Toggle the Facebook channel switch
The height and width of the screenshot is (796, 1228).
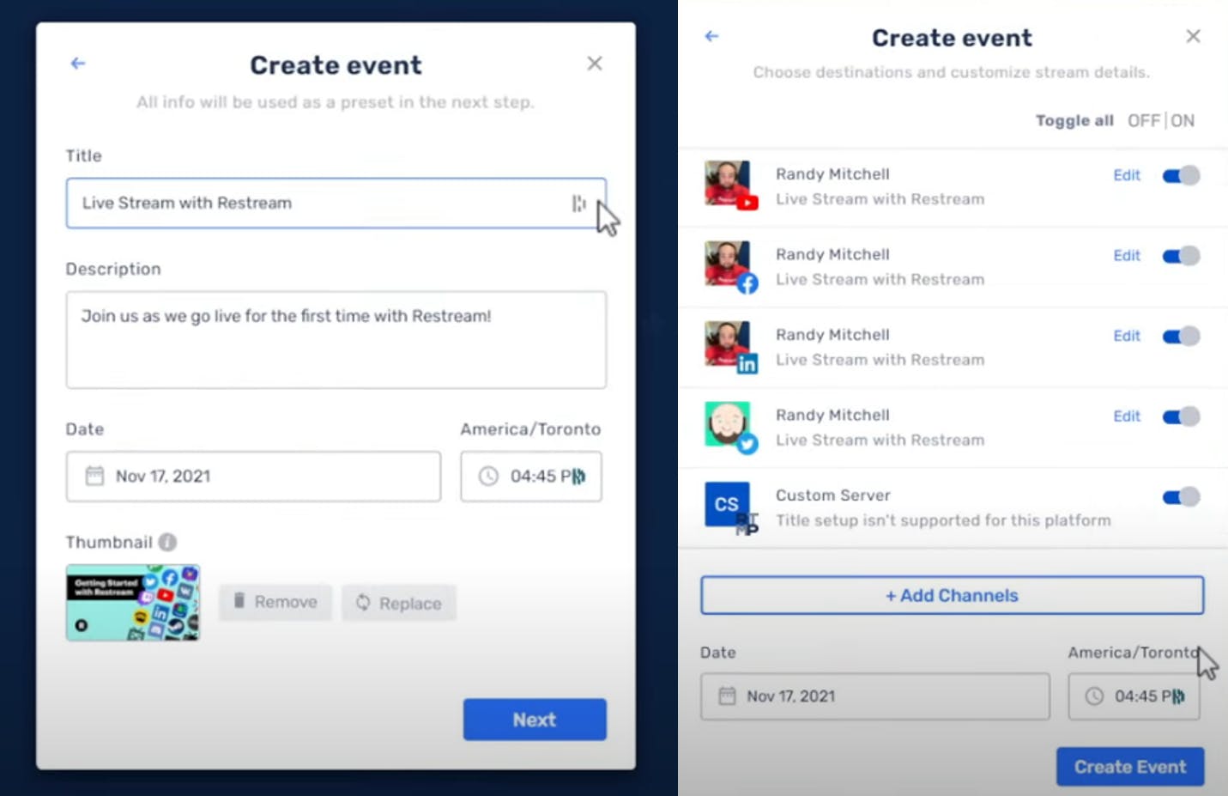1181,256
